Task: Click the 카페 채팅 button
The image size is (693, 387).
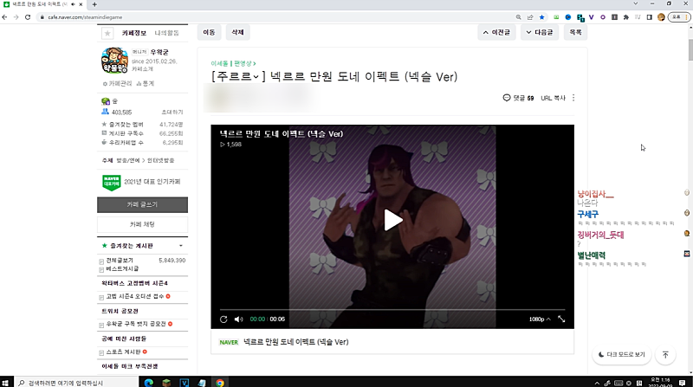Action: (x=142, y=224)
